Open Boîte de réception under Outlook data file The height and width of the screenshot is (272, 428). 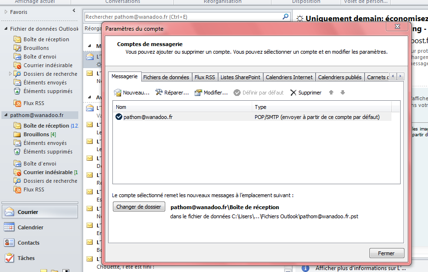[x=46, y=39]
